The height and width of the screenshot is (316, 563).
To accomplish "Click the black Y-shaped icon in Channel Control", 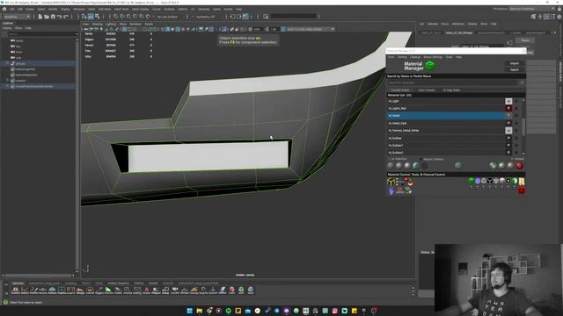I will click(490, 181).
